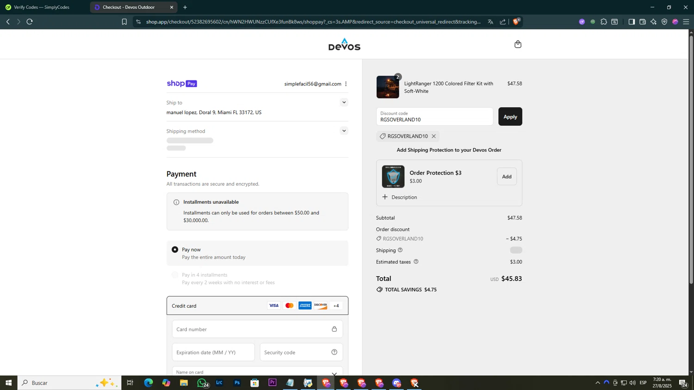Viewport: 694px width, 390px height.
Task: Open the browser hamburger main menu
Action: [686, 22]
